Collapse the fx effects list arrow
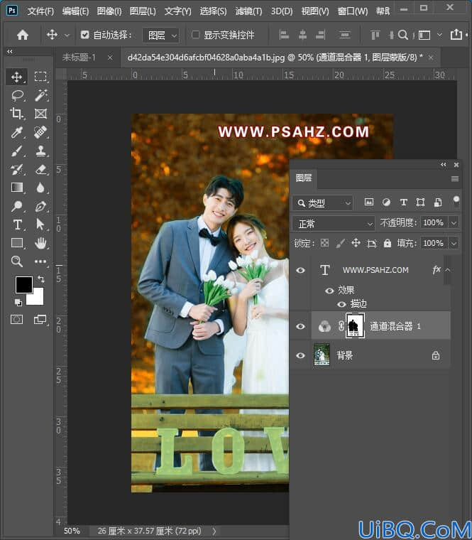Screen dimensions: 472x540 coord(447,270)
